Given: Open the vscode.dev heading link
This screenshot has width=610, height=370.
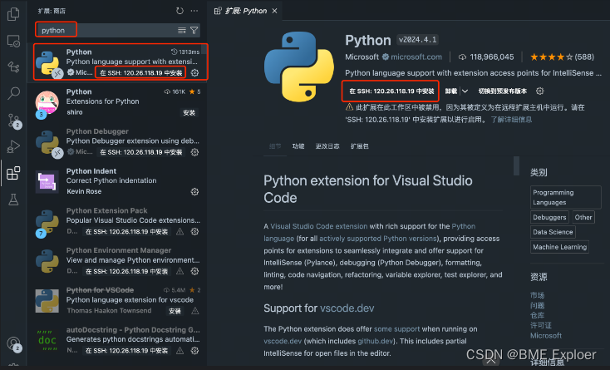Looking at the screenshot, I should pos(347,308).
